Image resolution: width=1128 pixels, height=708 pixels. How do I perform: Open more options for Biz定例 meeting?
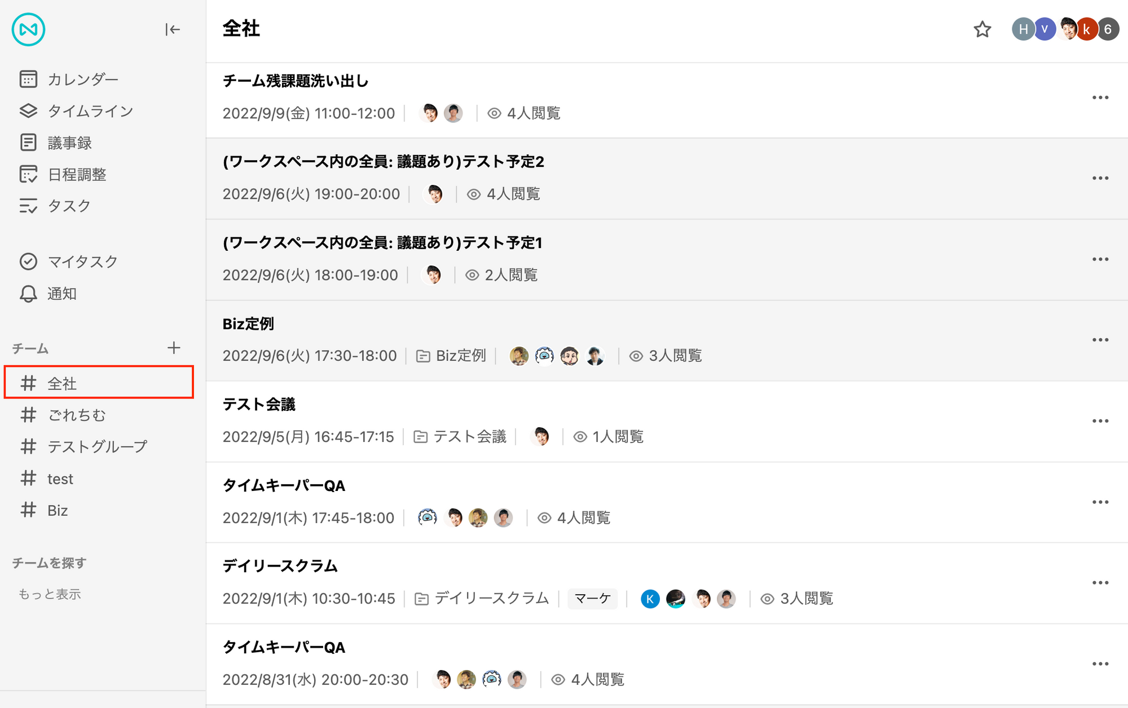coord(1100,340)
